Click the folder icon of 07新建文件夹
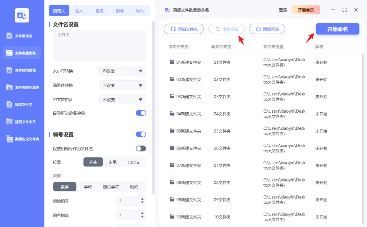The image size is (367, 227). point(172,165)
